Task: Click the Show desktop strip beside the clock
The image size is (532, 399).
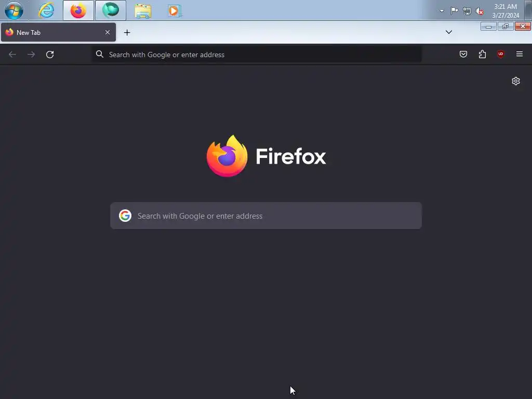Action: (528, 10)
